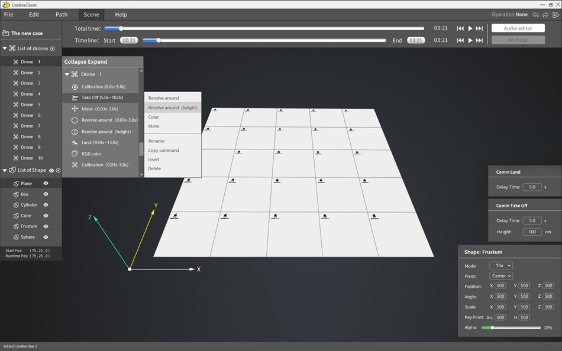Click the redo arrow icon
This screenshot has width=562, height=351.
click(x=545, y=15)
